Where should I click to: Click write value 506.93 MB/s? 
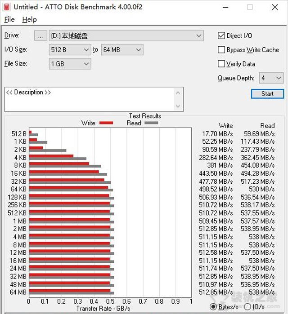[216, 197]
